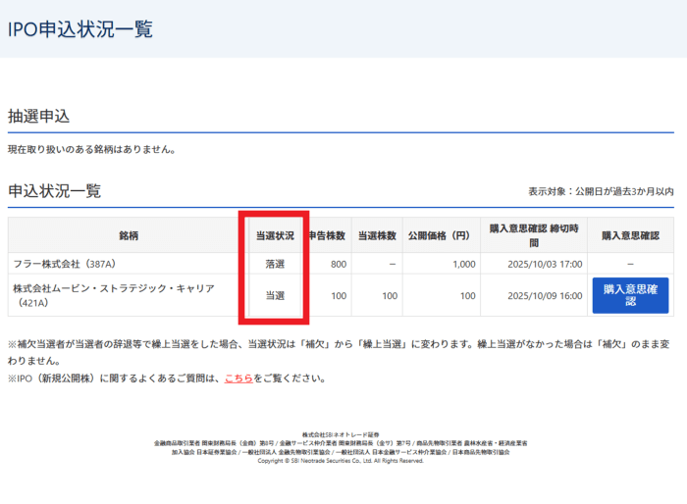The width and height of the screenshot is (687, 504).
Task: Click the 銘柄 column header
Action: (x=128, y=235)
